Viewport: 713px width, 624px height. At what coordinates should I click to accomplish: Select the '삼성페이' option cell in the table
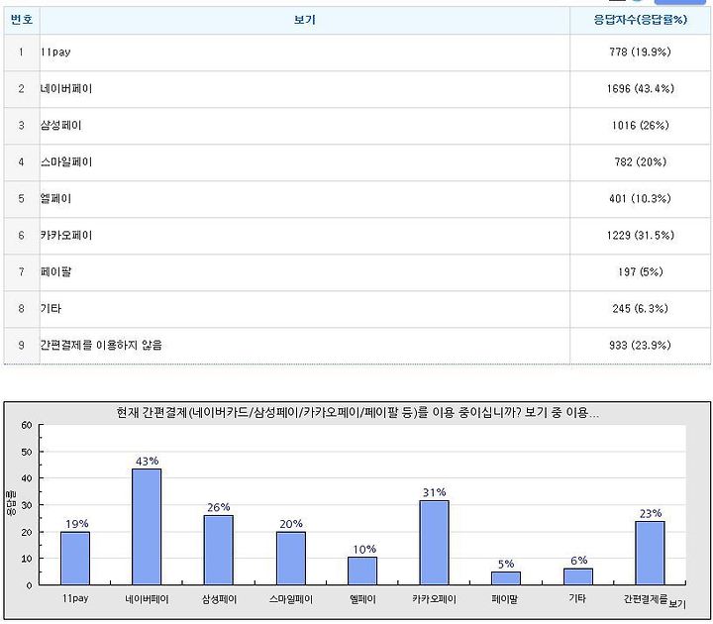tap(305, 126)
